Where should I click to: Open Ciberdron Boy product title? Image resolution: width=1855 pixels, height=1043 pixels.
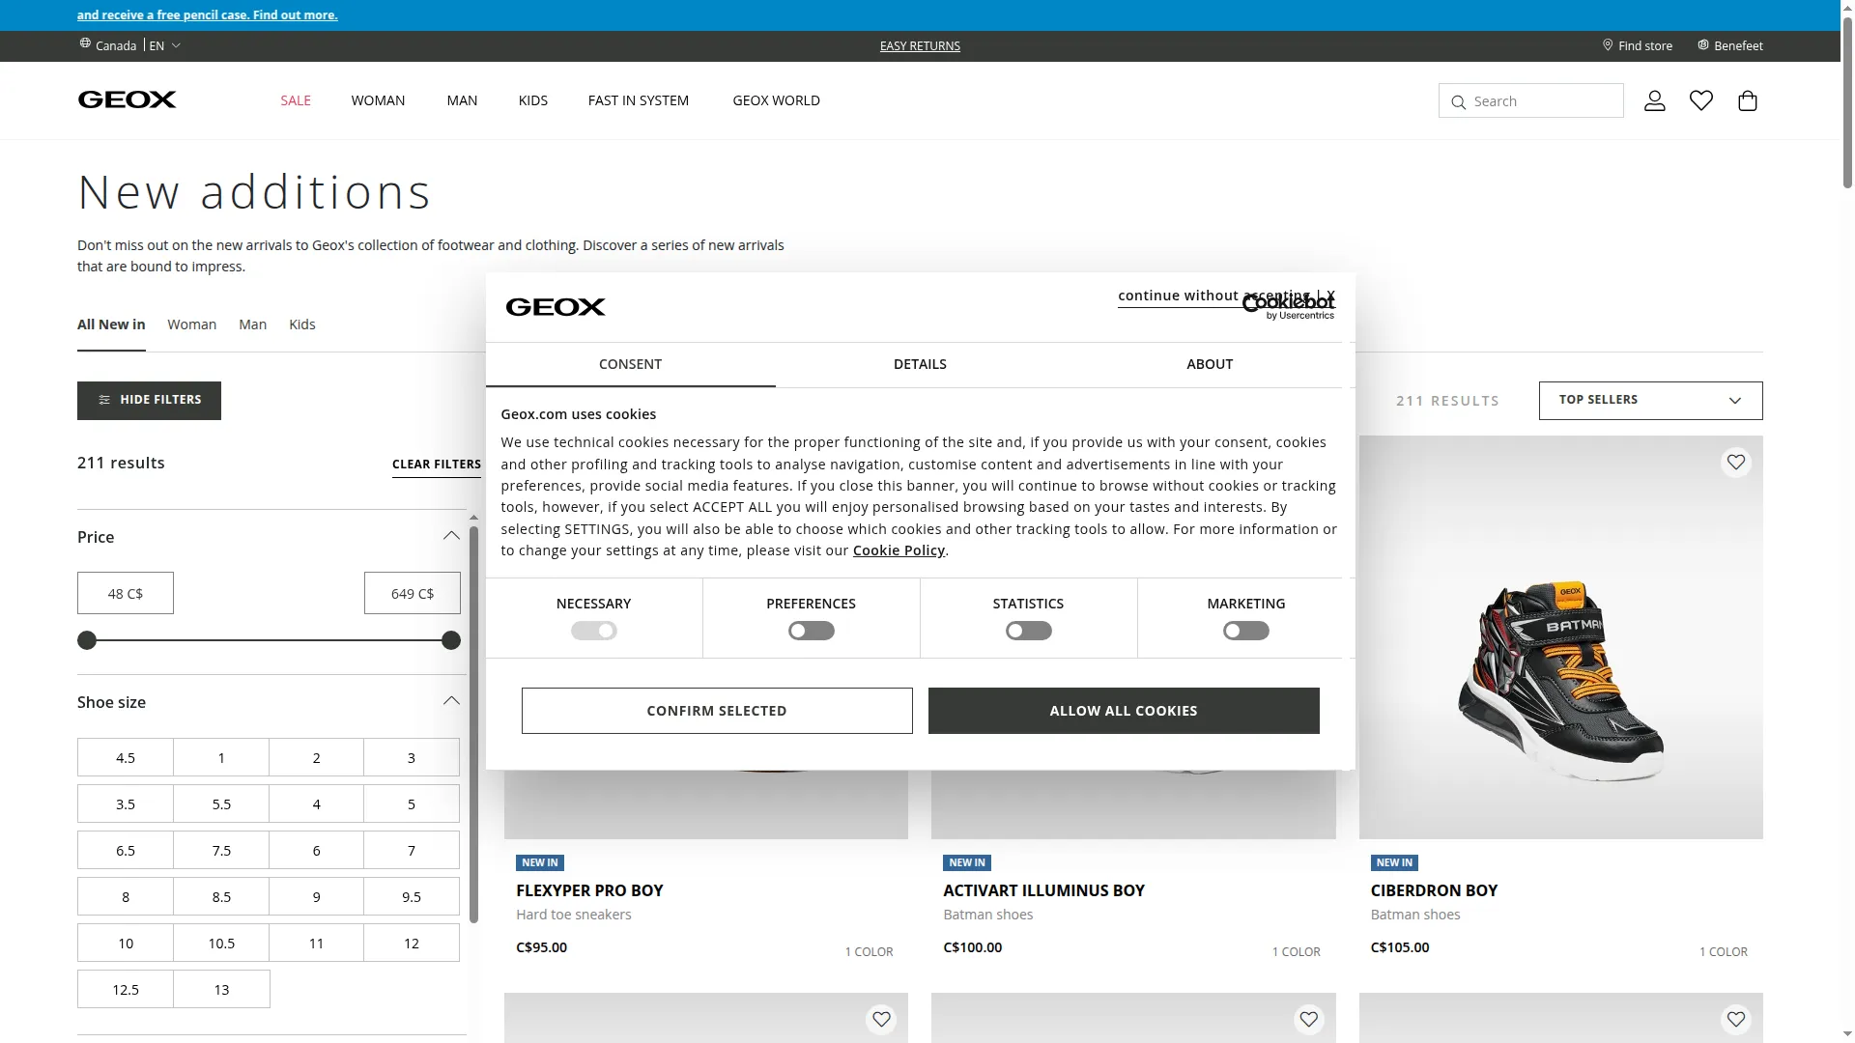pyautogui.click(x=1434, y=890)
